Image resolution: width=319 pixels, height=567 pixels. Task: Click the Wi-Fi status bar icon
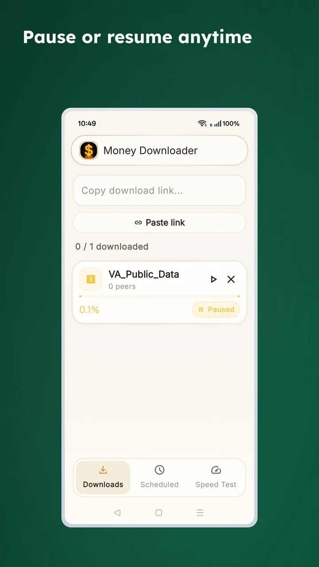coord(202,124)
